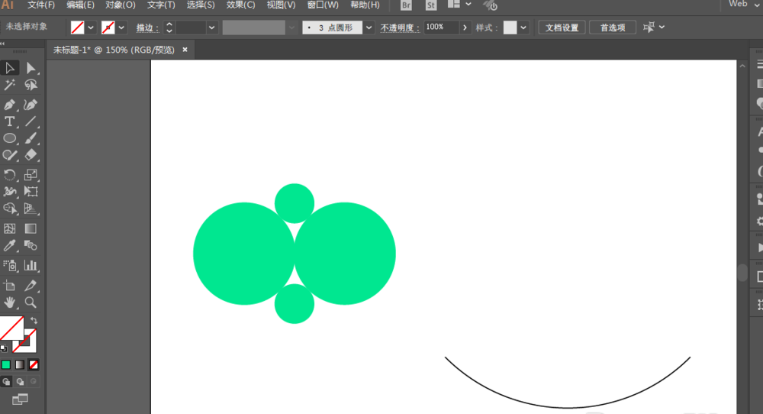Select the Curvature tool
This screenshot has height=414, width=763.
tap(31, 105)
